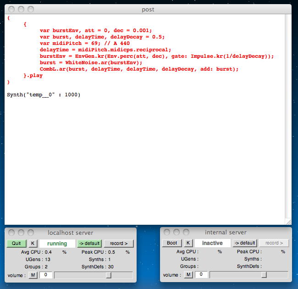Click the localhost Groups count 2
This screenshot has width=298, height=289.
(46, 267)
